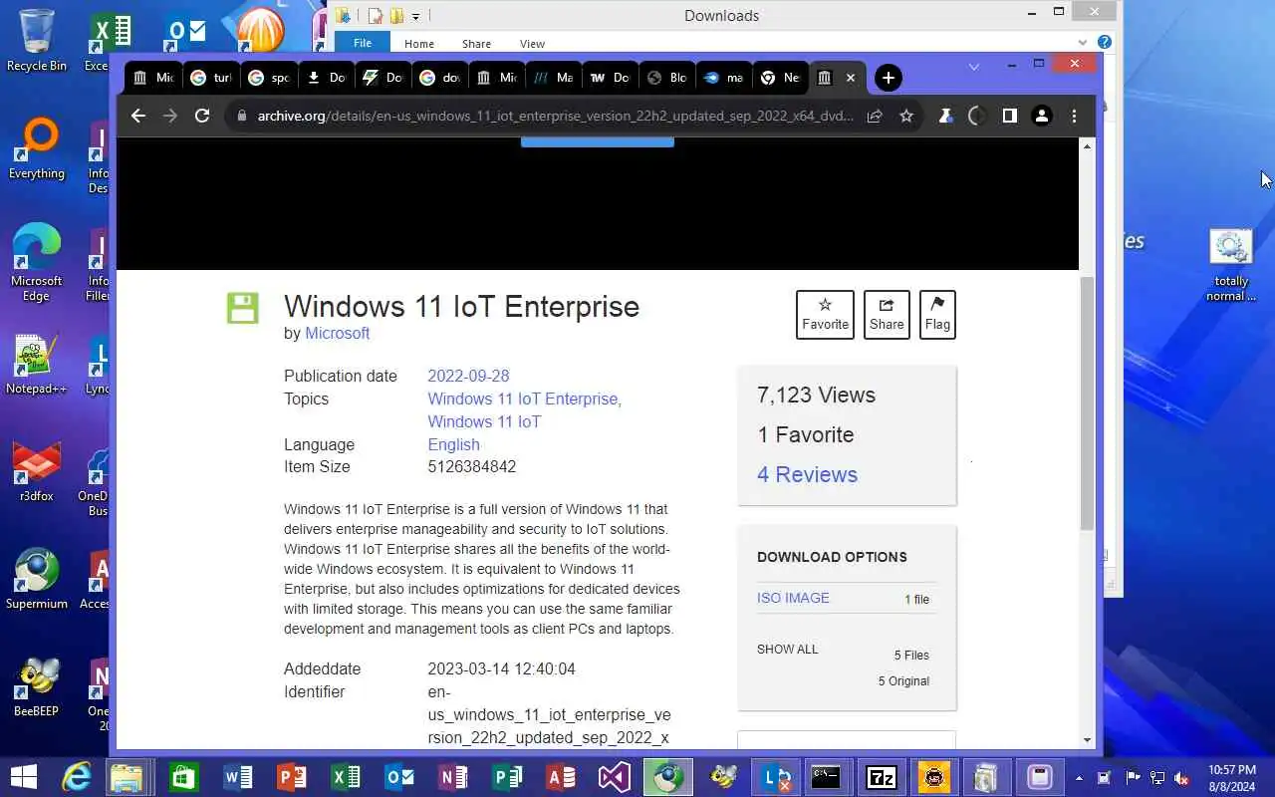Switch to the 'turl' Google tab

click(x=212, y=78)
